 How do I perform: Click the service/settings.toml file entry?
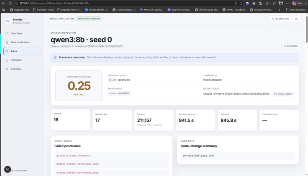pos(238,156)
